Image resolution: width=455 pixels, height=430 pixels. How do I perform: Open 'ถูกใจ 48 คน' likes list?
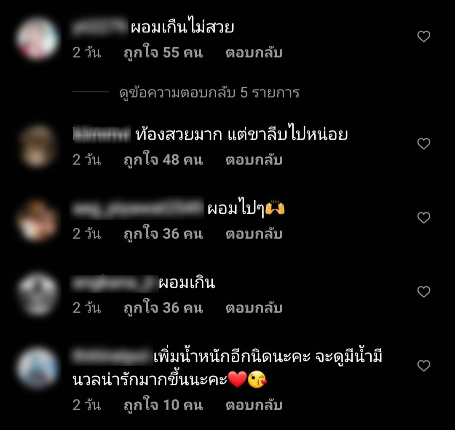(x=163, y=160)
